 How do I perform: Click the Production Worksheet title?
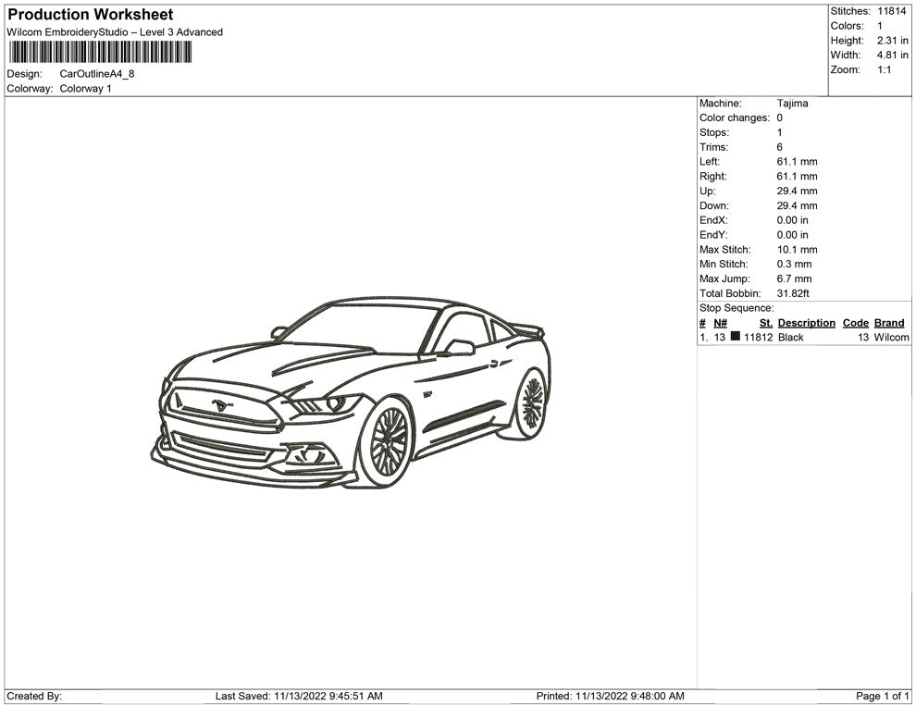90,15
